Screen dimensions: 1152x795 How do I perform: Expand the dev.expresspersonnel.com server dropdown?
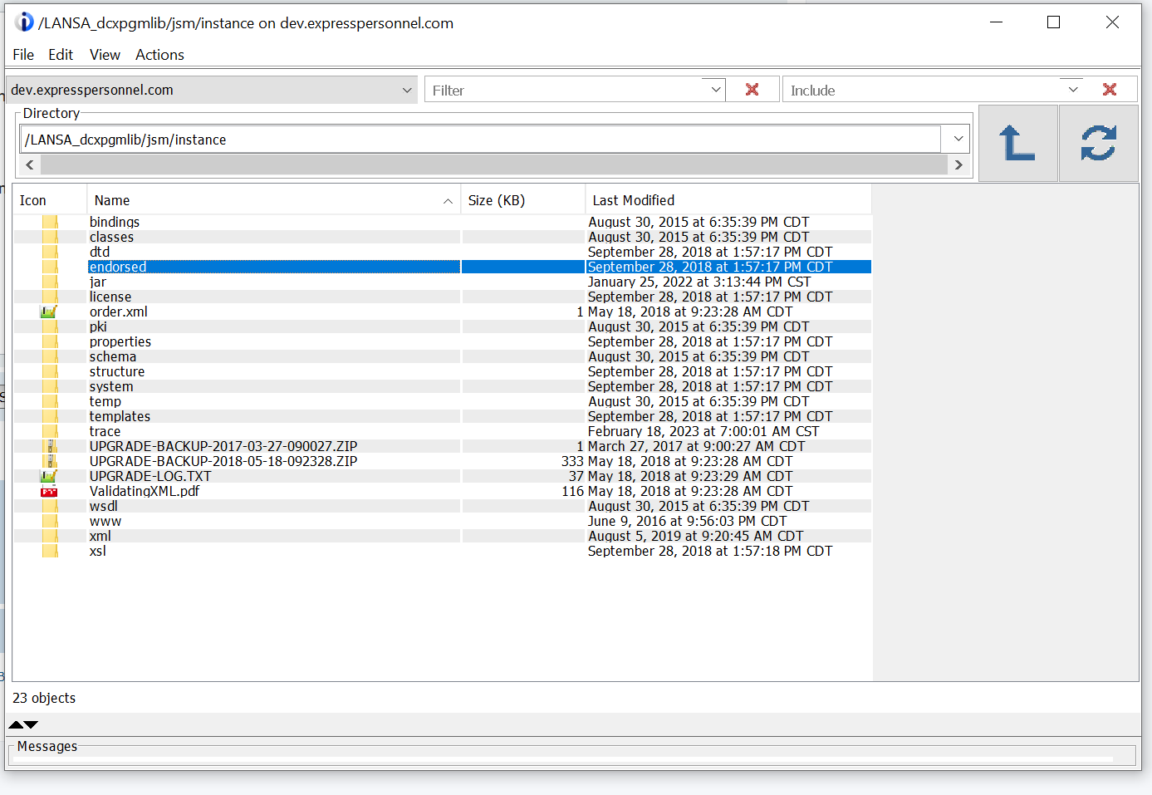(407, 90)
